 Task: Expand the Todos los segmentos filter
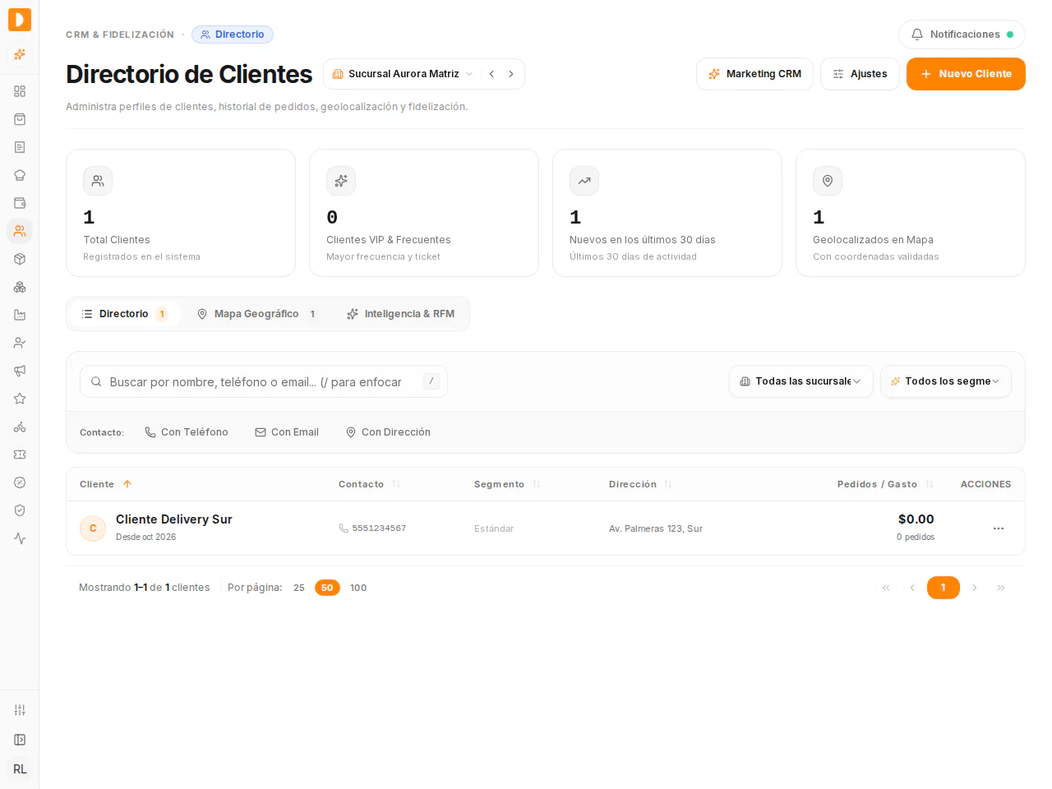[946, 381]
